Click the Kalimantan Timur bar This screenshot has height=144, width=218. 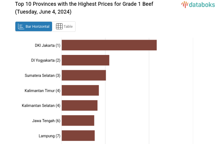(80, 90)
